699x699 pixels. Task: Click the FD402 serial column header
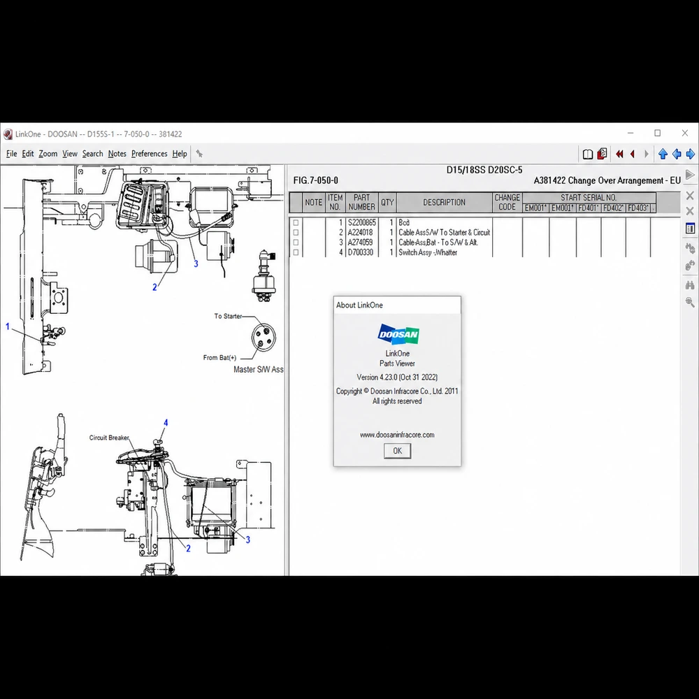click(614, 208)
